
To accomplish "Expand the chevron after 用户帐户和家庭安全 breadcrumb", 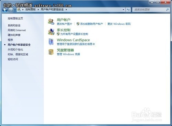I will pos(66,10).
